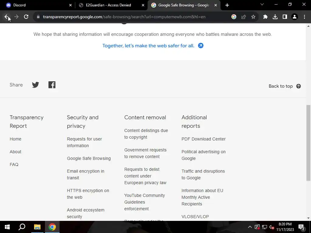The image size is (311, 233).
Task: Open the Extensions puzzle icon
Action: (x=265, y=17)
